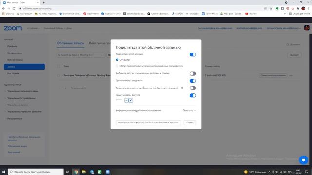Click 'Совместное использование' button in row
Viewport: 312px width, 175px height.
click(x=273, y=75)
